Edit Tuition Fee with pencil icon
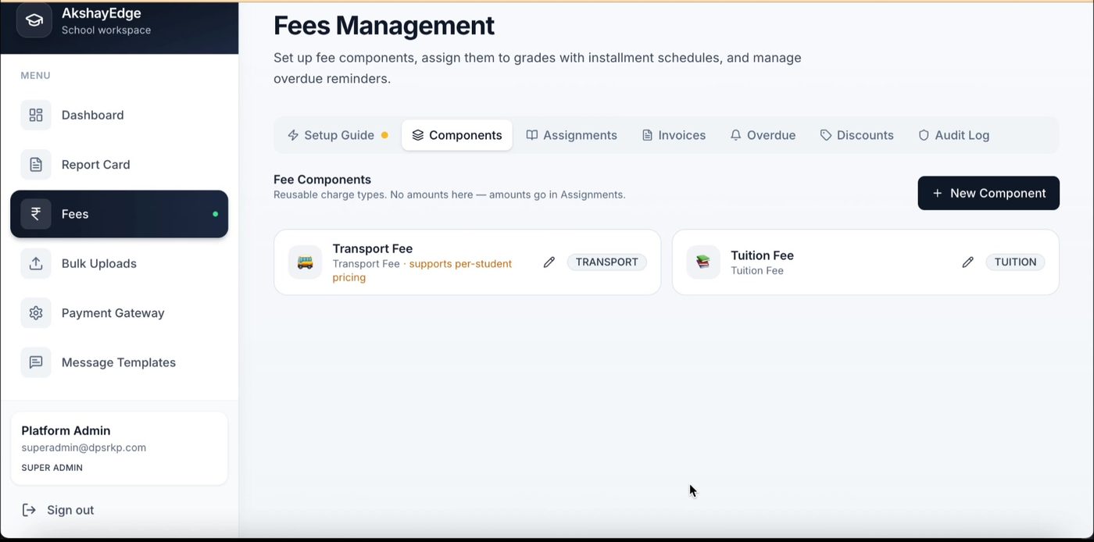Image resolution: width=1094 pixels, height=542 pixels. pyautogui.click(x=968, y=262)
